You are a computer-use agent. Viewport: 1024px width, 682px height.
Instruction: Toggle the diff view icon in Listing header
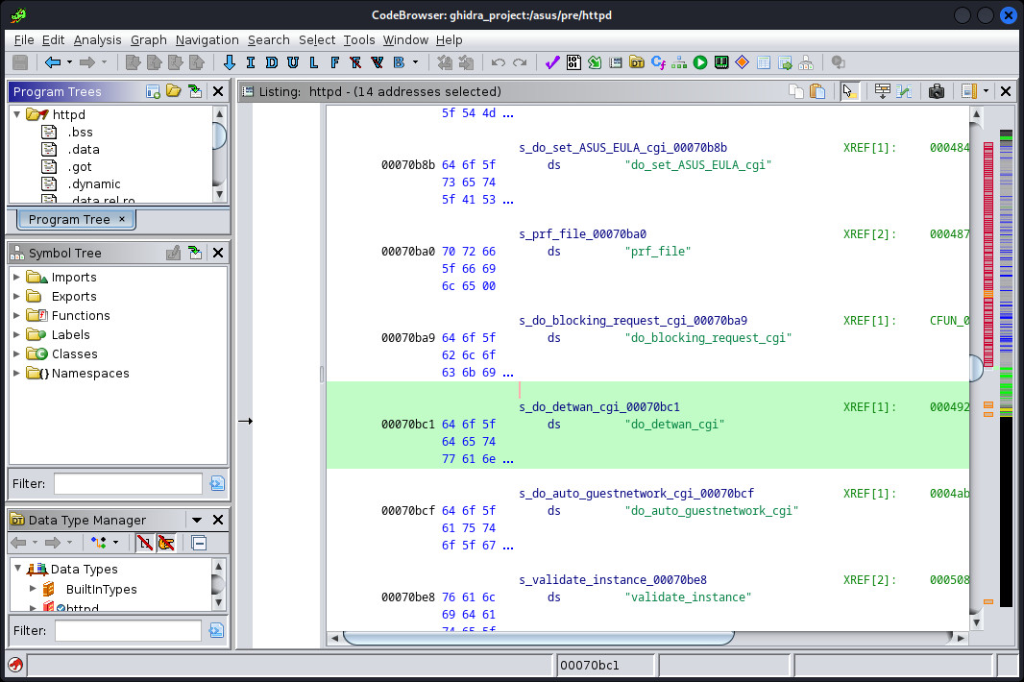(x=904, y=91)
